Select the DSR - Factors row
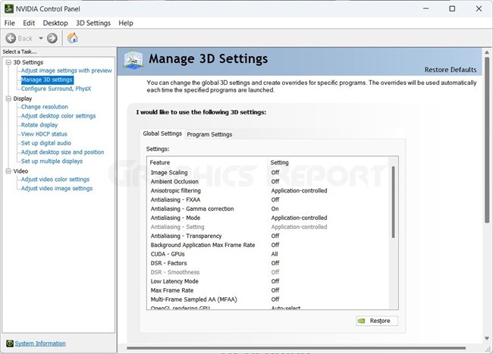 click(269, 263)
